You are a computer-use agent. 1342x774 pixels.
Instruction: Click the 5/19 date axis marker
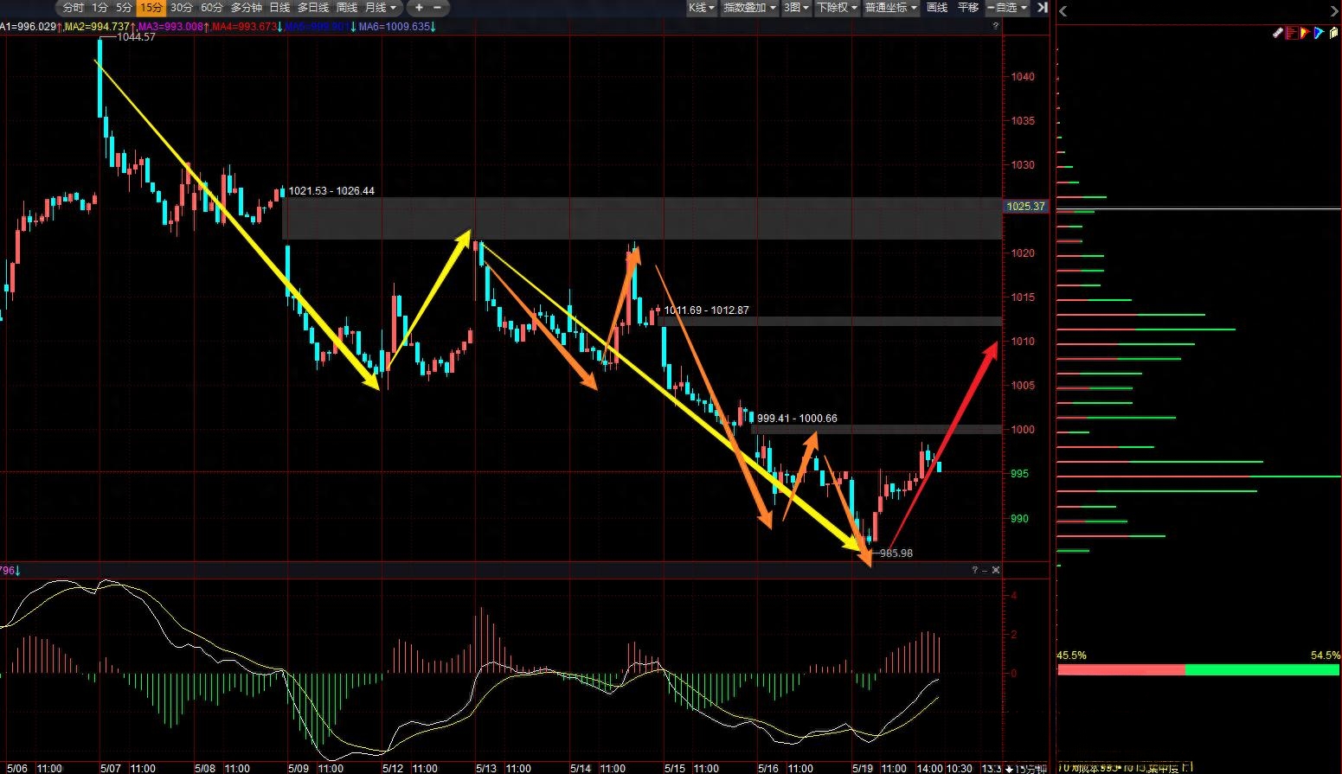click(863, 768)
